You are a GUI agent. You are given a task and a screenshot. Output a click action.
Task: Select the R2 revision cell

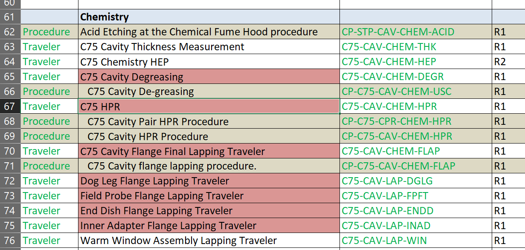(508, 62)
